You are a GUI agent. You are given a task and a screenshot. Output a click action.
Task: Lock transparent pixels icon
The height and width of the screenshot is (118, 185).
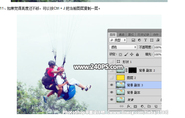(120, 54)
